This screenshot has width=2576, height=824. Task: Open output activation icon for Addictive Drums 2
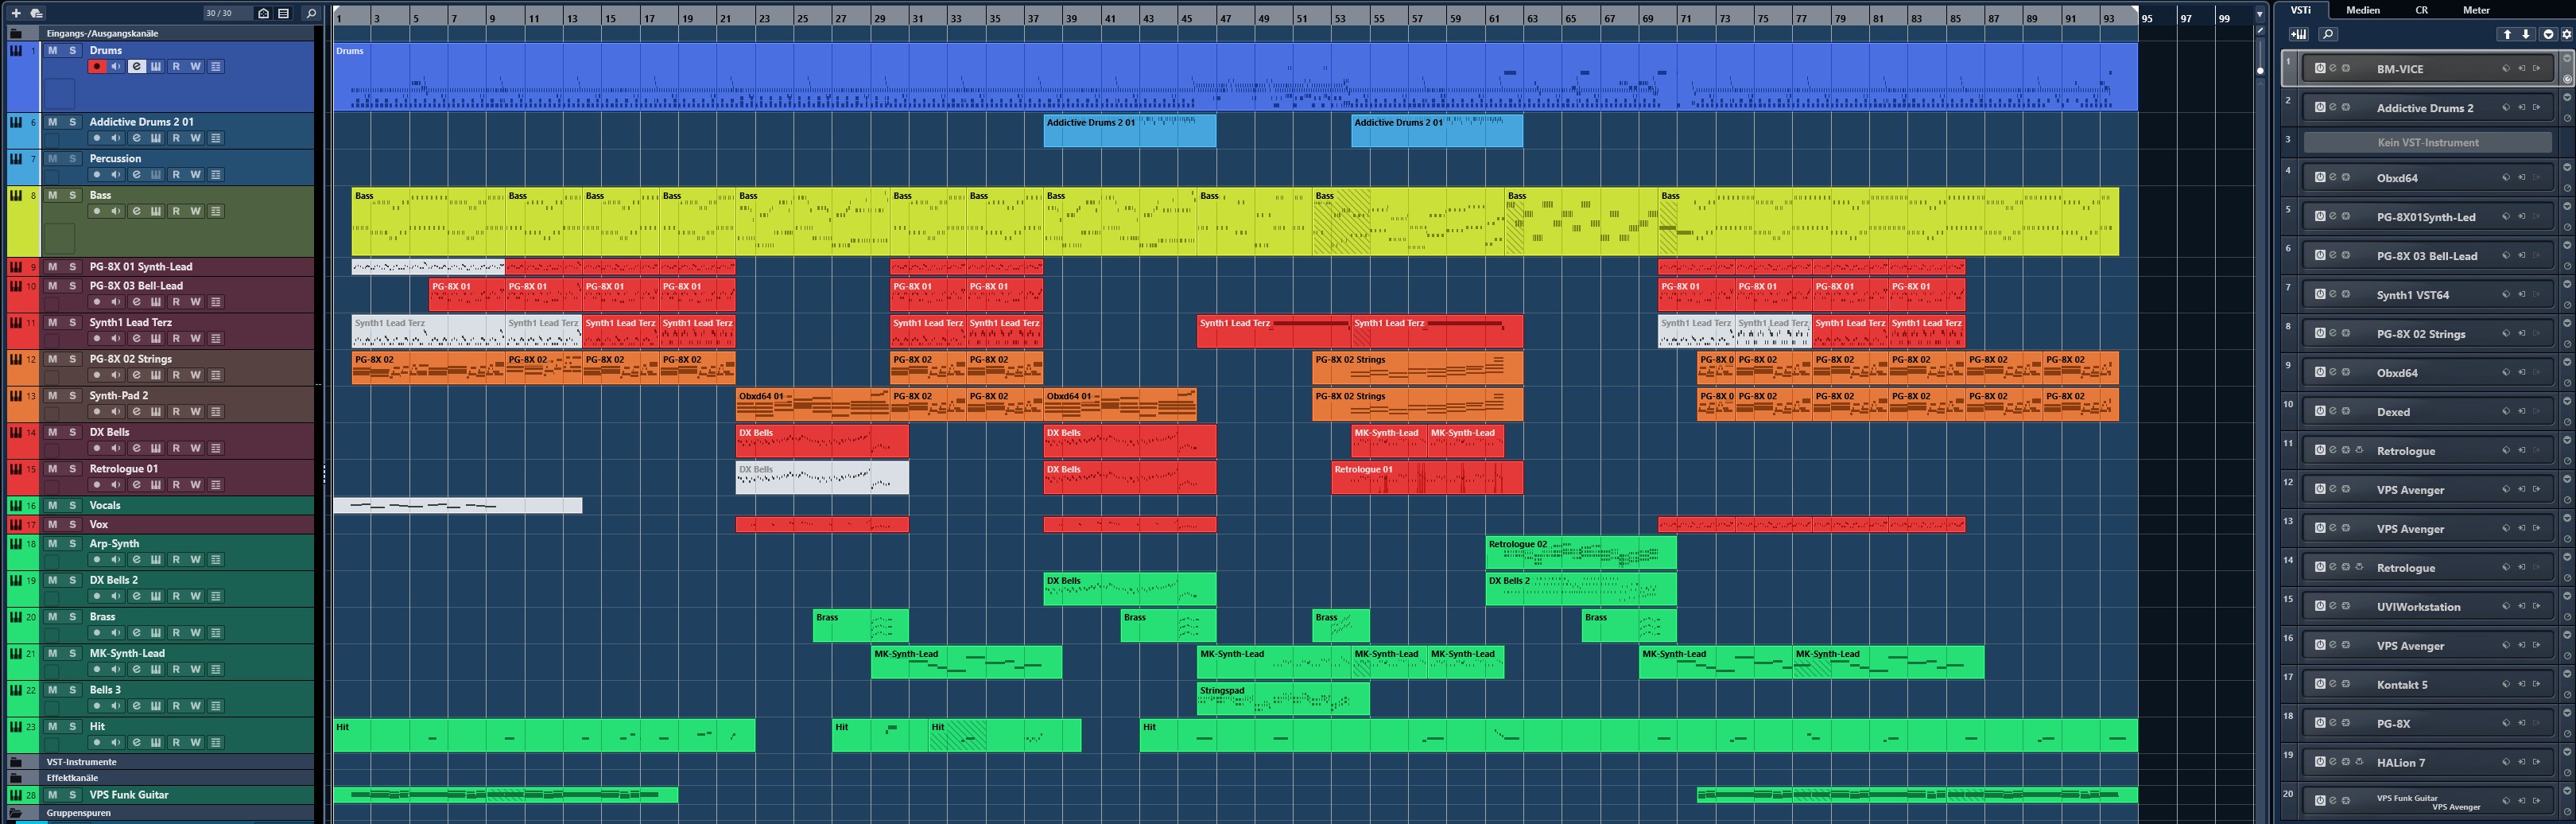click(x=2537, y=107)
